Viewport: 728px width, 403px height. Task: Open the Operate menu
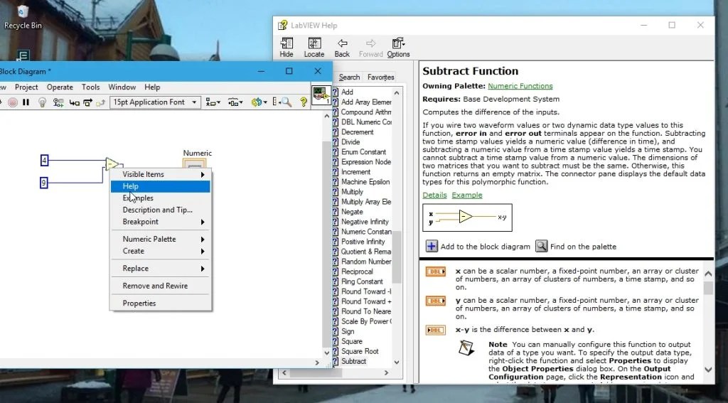tap(60, 87)
